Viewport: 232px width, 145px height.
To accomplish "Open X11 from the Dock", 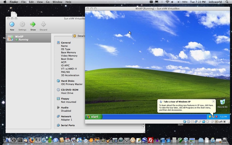I will 38,140.
